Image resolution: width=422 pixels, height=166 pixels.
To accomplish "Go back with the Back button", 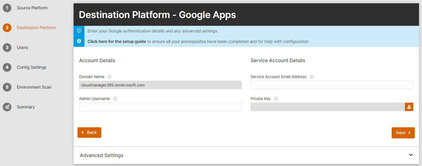I will [89, 132].
